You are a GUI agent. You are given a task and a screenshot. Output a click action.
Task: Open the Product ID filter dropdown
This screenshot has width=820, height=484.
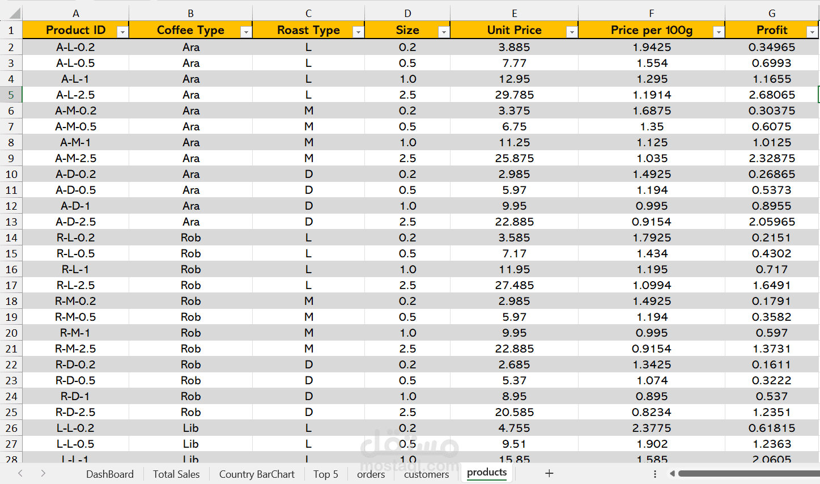[x=122, y=32]
